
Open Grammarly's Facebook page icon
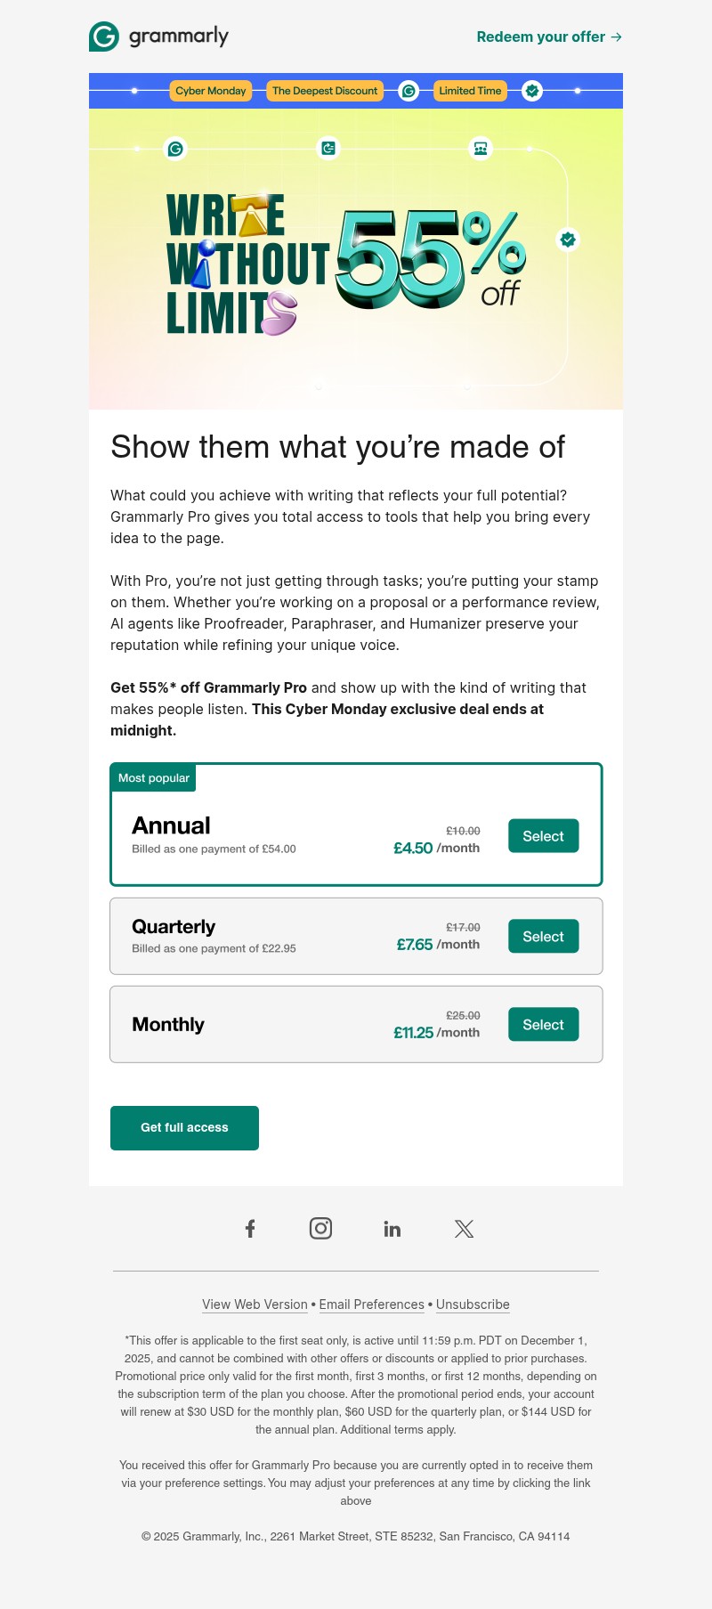[x=250, y=1228]
